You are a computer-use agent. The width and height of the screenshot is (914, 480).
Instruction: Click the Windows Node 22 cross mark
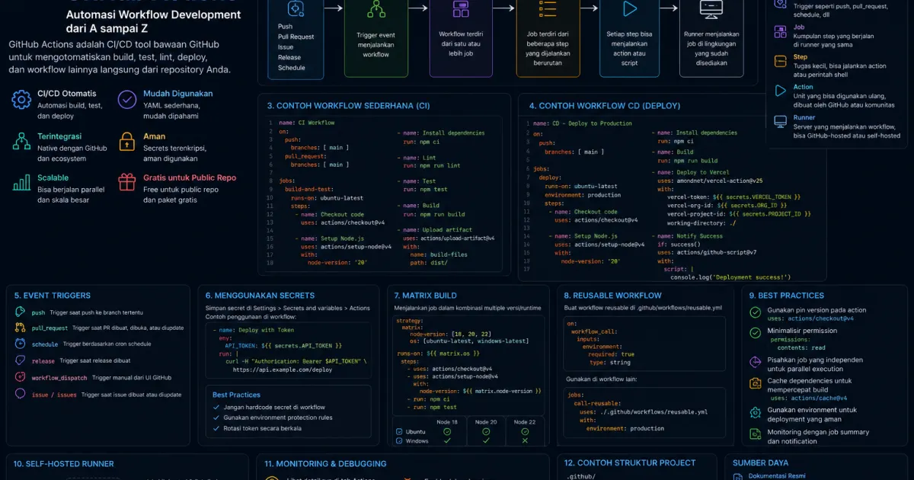[525, 440]
